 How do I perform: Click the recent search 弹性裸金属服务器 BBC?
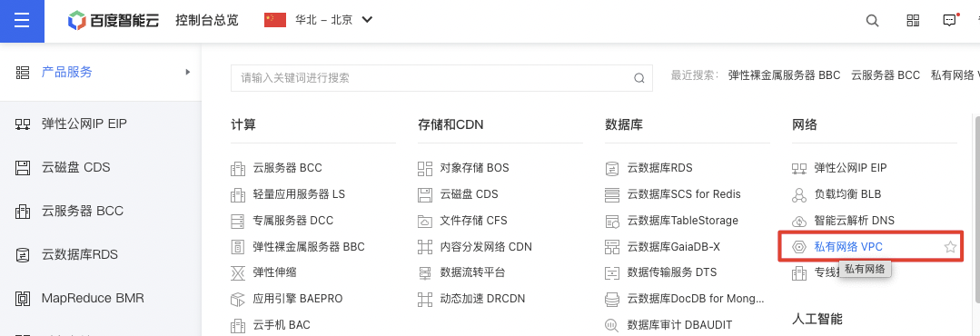click(x=784, y=75)
